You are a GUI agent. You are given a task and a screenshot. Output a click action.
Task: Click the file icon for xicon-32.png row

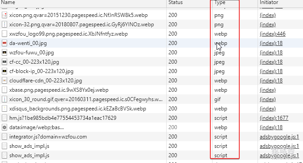[4, 24]
